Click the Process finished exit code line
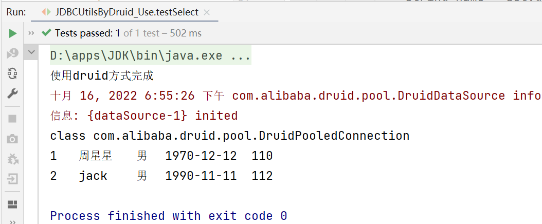Screen dimensions: 542x224 [168, 216]
